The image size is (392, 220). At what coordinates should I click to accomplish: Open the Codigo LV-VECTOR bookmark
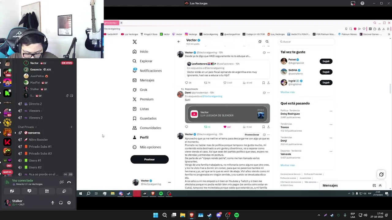[253, 34]
